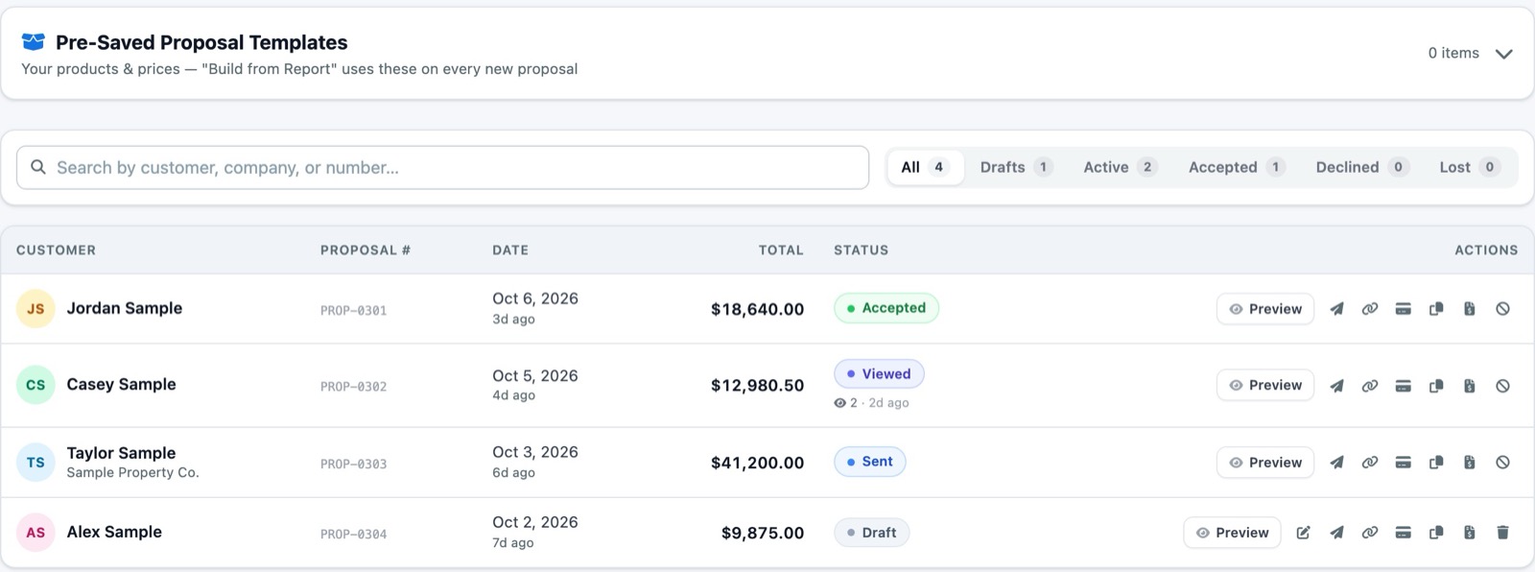Preview Casey Sample's proposal

pos(1265,386)
